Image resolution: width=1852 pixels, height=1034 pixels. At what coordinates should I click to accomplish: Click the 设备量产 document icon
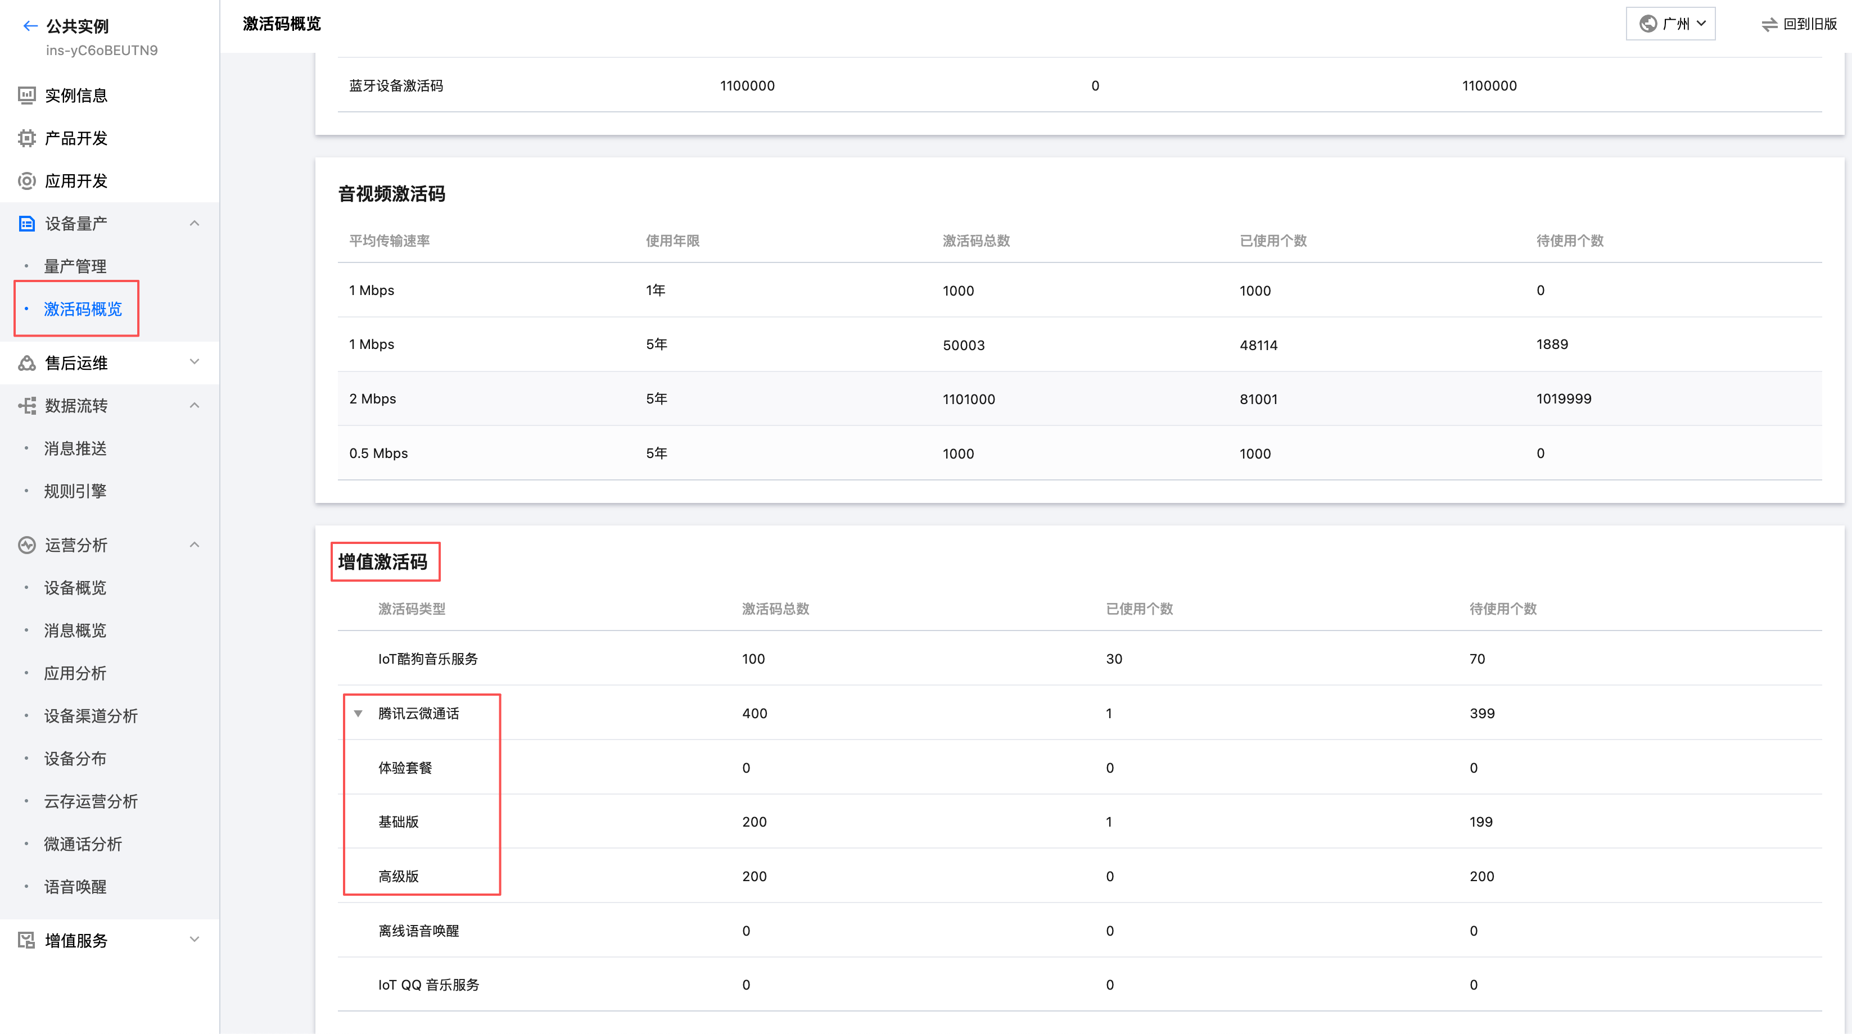point(26,224)
